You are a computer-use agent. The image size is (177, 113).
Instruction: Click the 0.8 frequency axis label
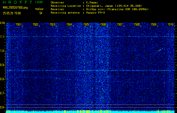tap(2, 79)
